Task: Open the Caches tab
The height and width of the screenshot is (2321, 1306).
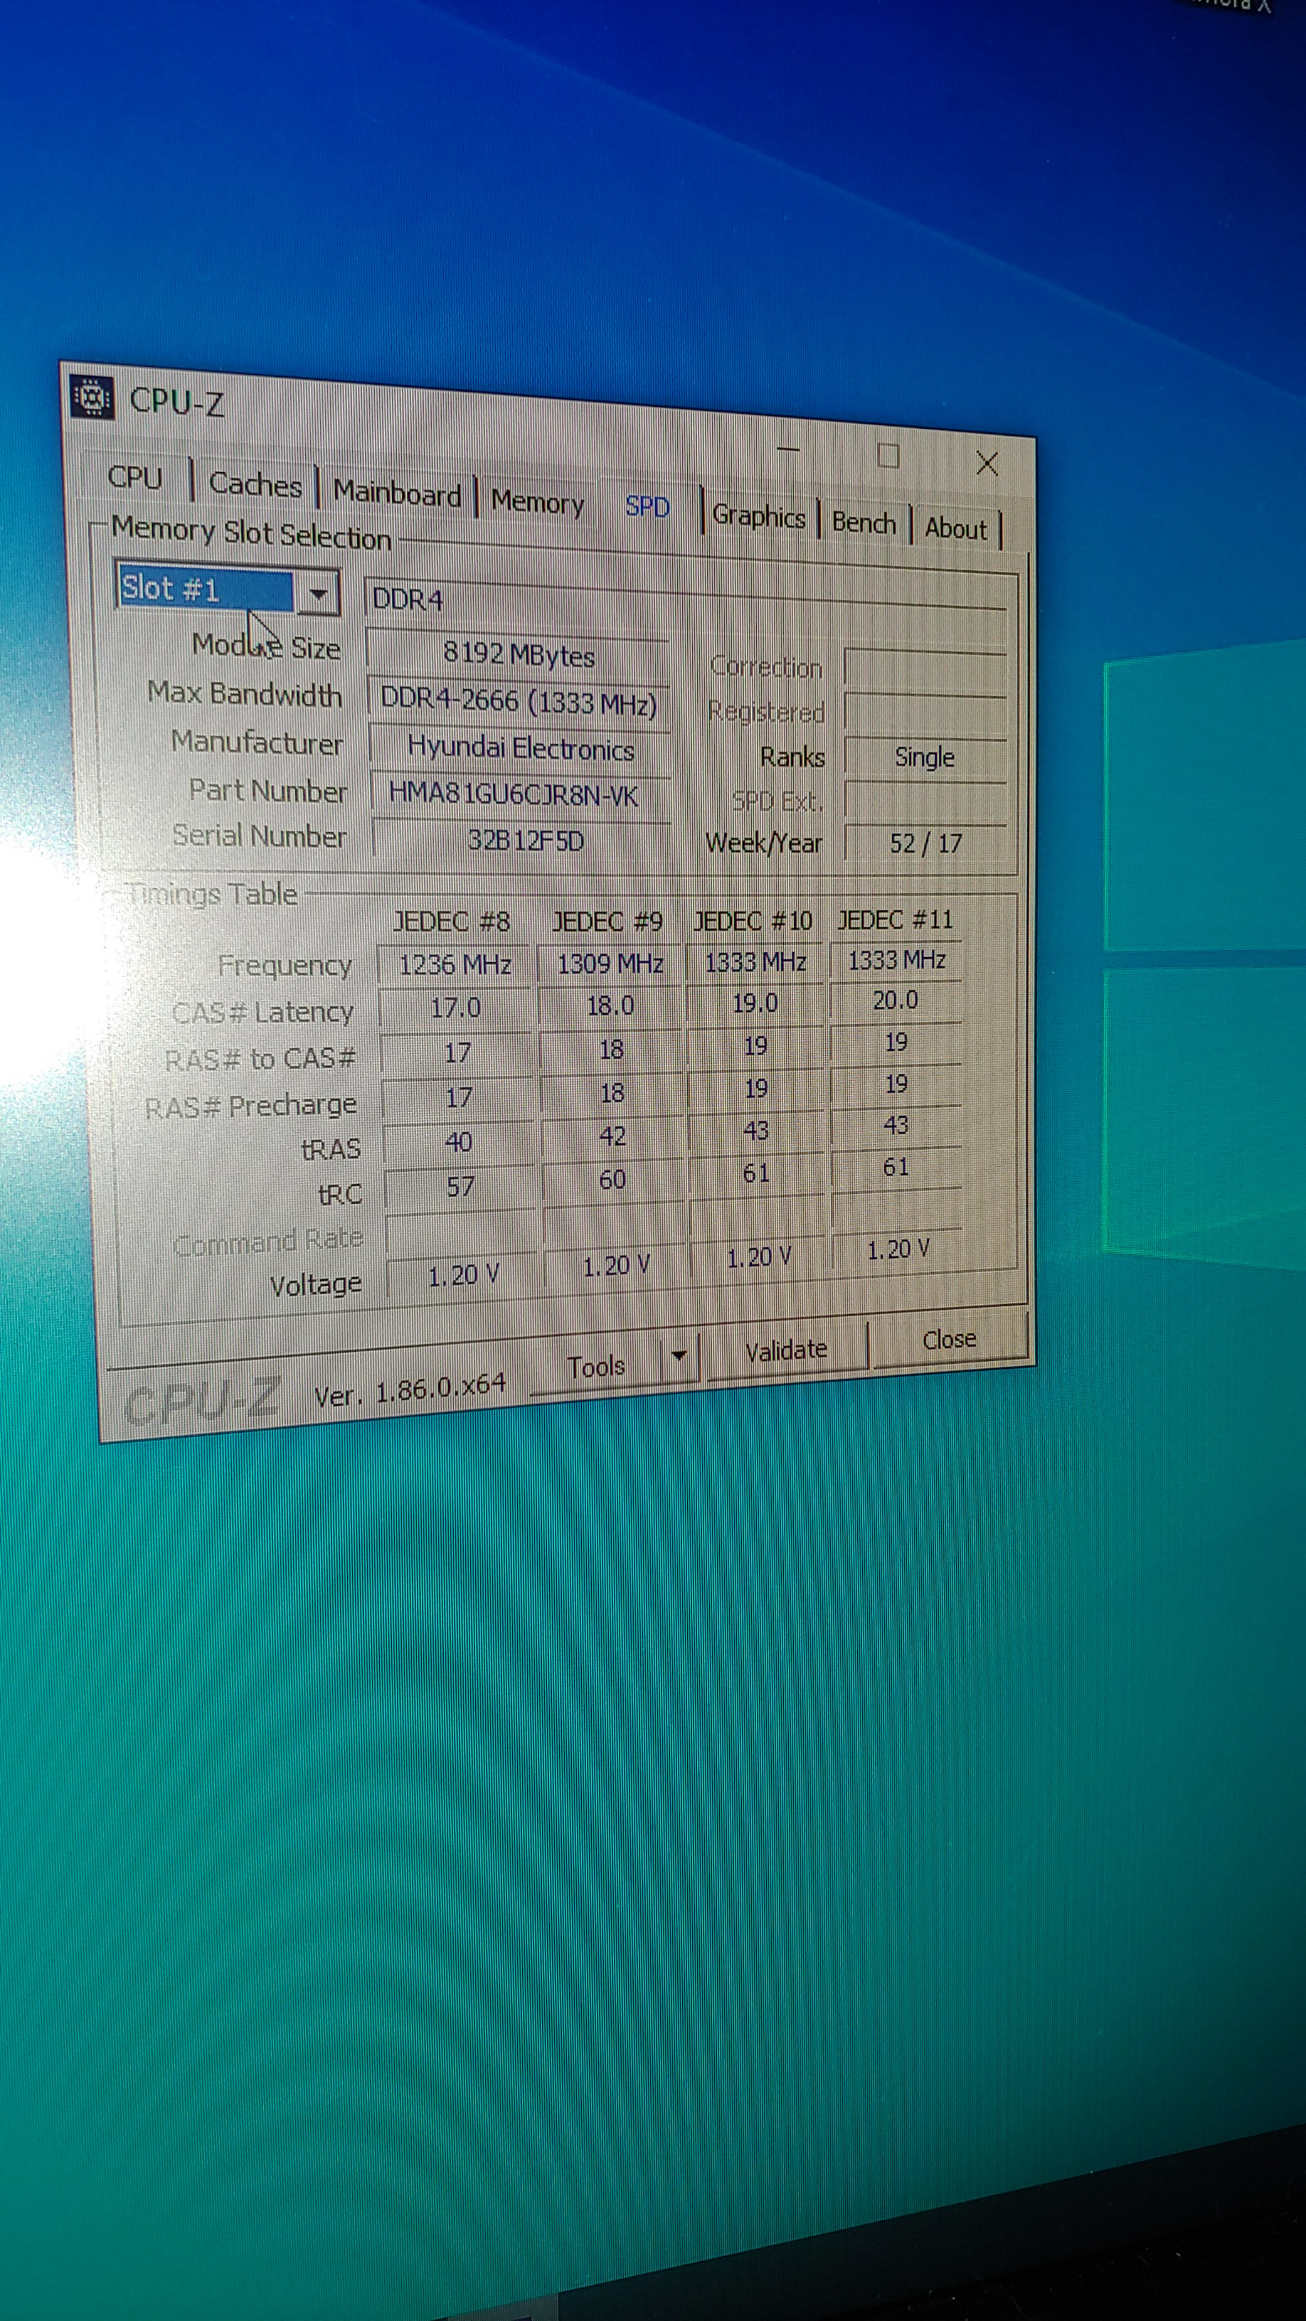Action: tap(255, 485)
